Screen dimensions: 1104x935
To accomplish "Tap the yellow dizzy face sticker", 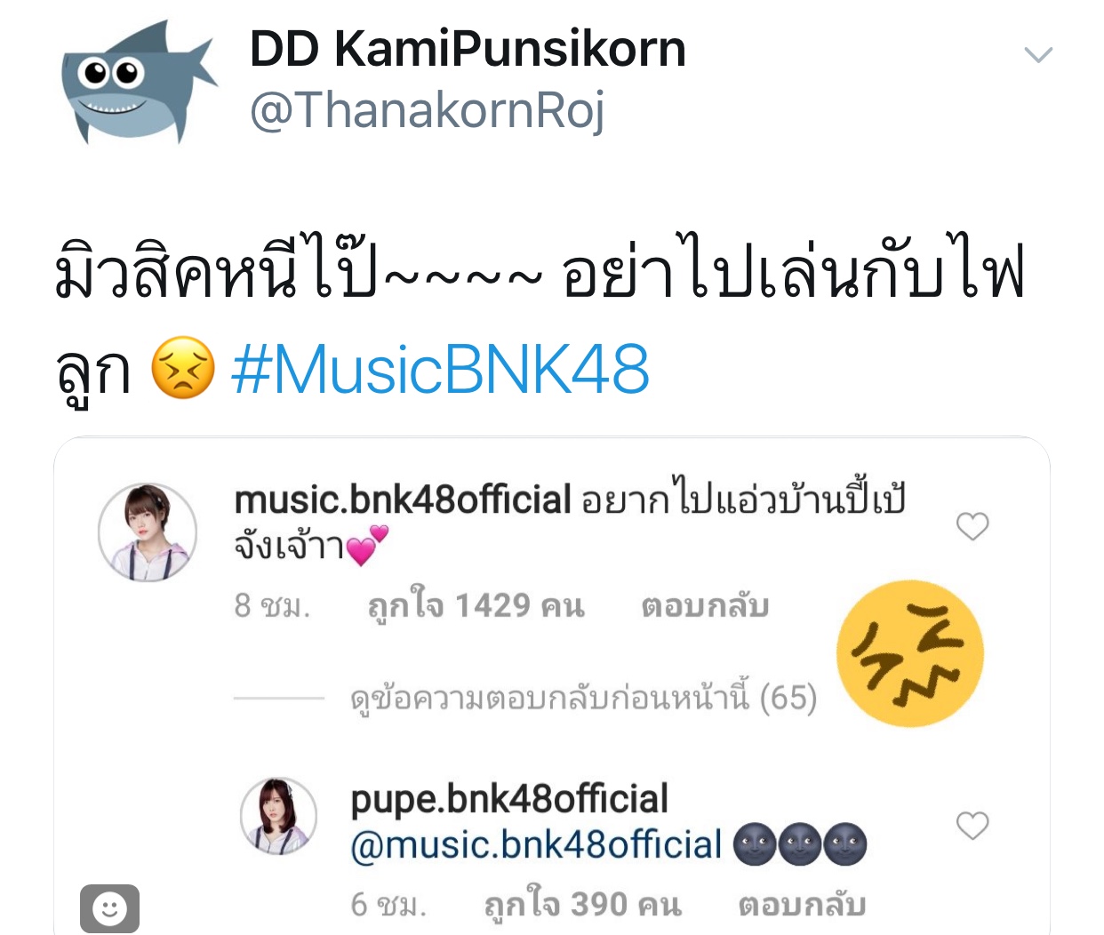I will pyautogui.click(x=910, y=654).
